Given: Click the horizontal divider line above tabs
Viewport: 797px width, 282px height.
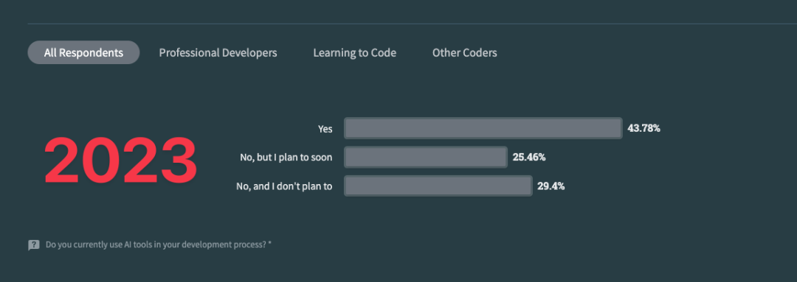Looking at the screenshot, I should [x=413, y=24].
